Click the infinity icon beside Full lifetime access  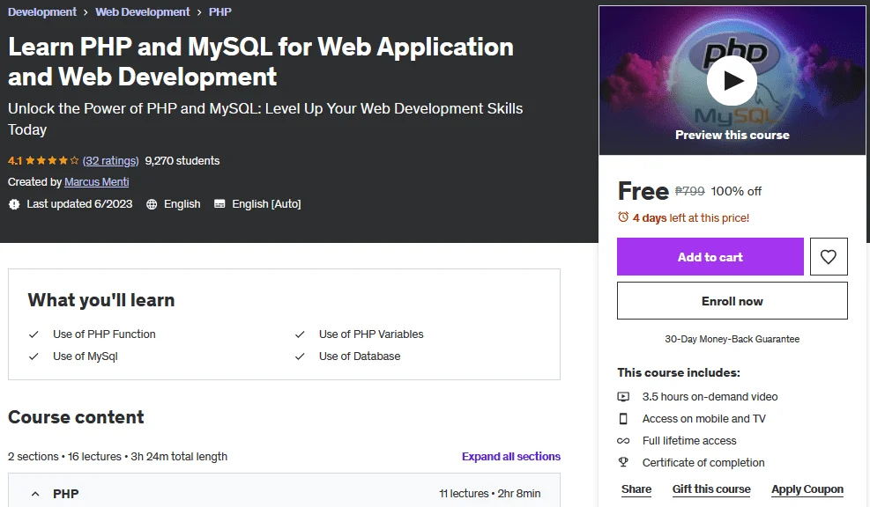coord(623,441)
